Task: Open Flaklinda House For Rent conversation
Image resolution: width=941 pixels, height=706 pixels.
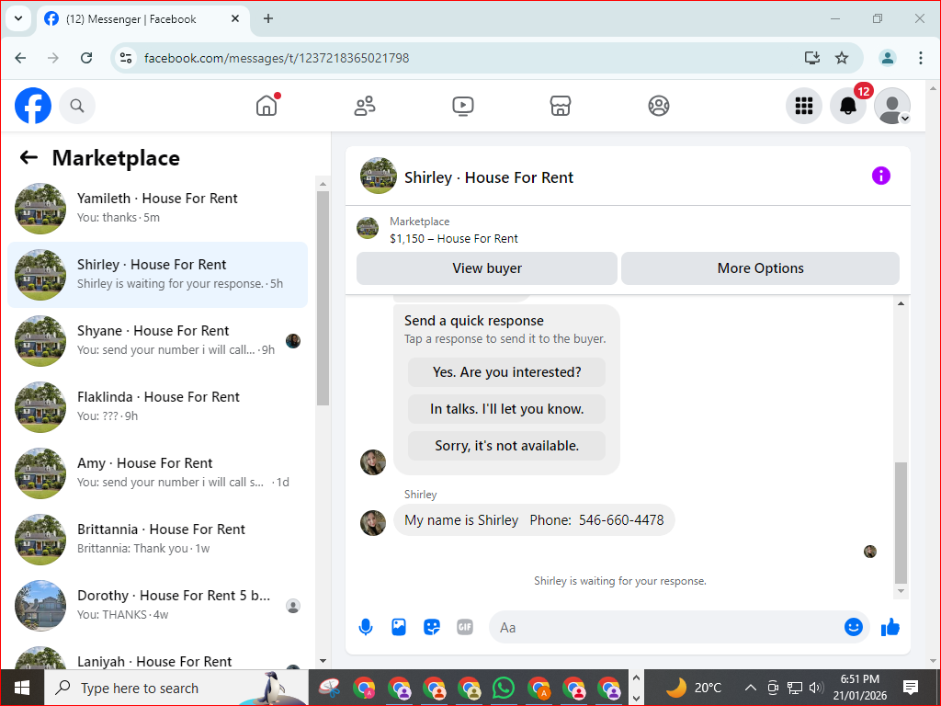Action: point(157,406)
